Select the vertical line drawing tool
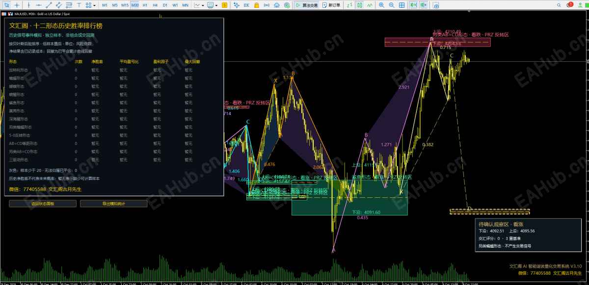Screen dimensions: 589x285 pos(28,5)
